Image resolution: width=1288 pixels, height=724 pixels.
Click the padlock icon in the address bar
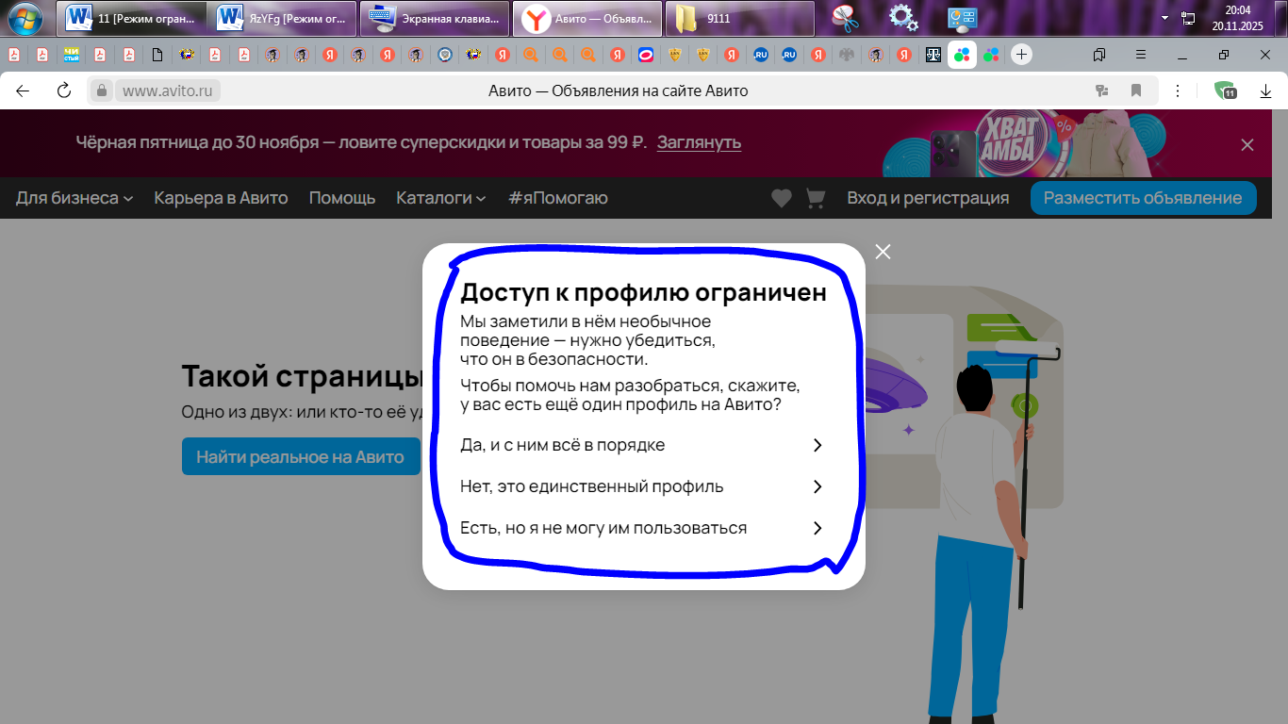pyautogui.click(x=101, y=90)
